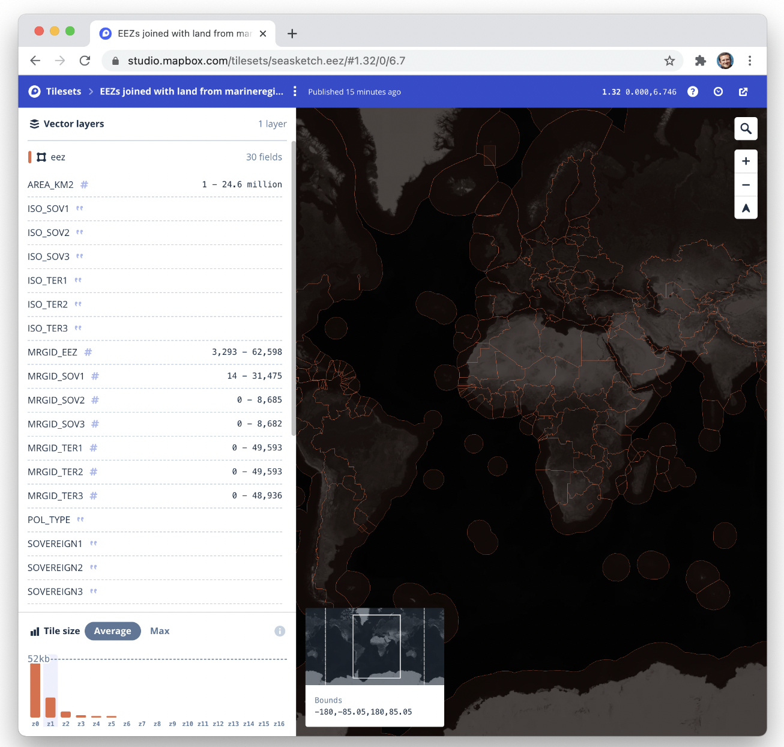Screen dimensions: 784x747
Task: Zoom out using the minus icon
Action: tap(746, 185)
